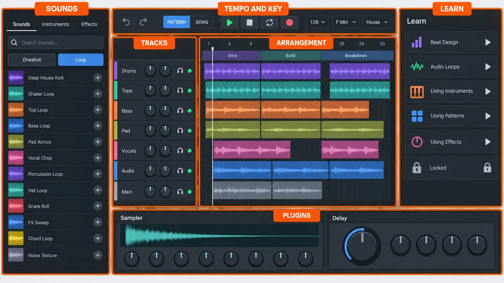Click the first Drums track knob
Viewport: 504px width, 283px height.
point(150,71)
